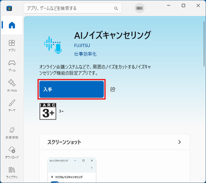Open the ライブラリ page
The height and width of the screenshot is (183, 206).
click(x=12, y=173)
